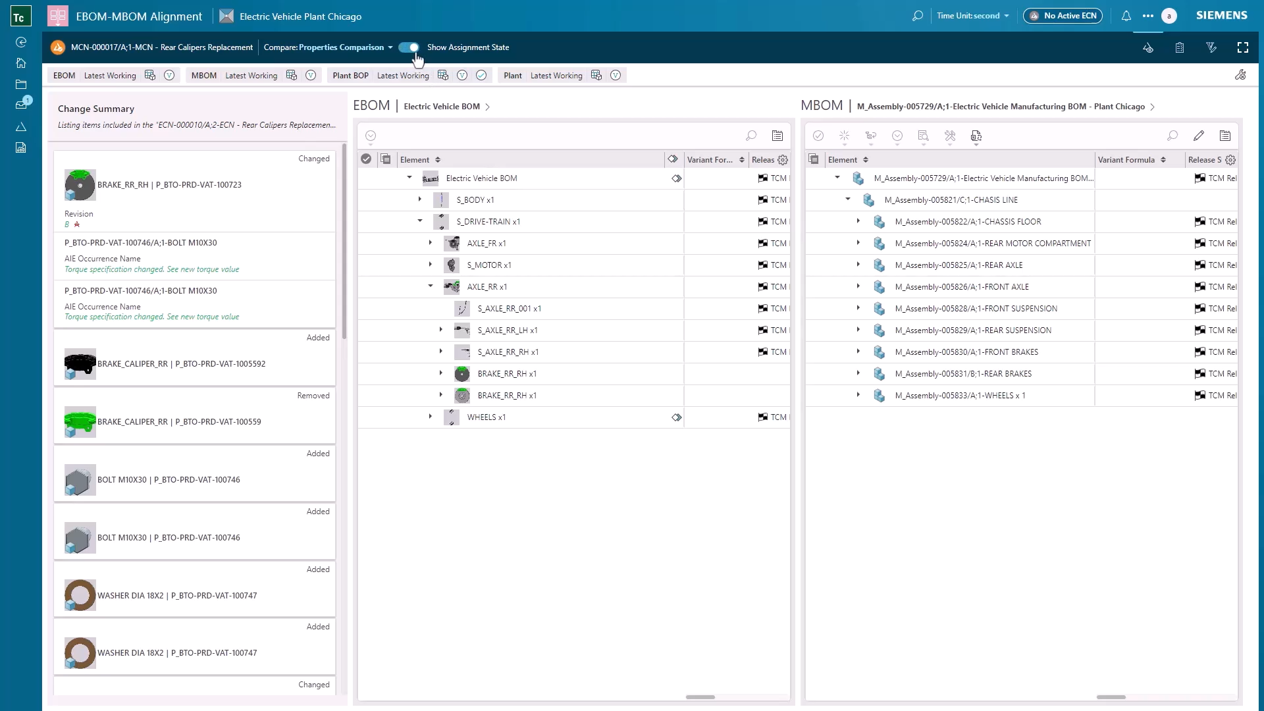1264x711 pixels.
Task: Collapse the M_Assembly-005821 CHASIS LINE node
Action: point(848,199)
